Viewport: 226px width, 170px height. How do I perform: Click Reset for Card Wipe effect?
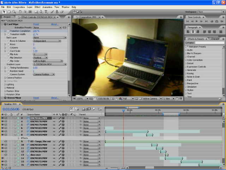(x=36, y=24)
